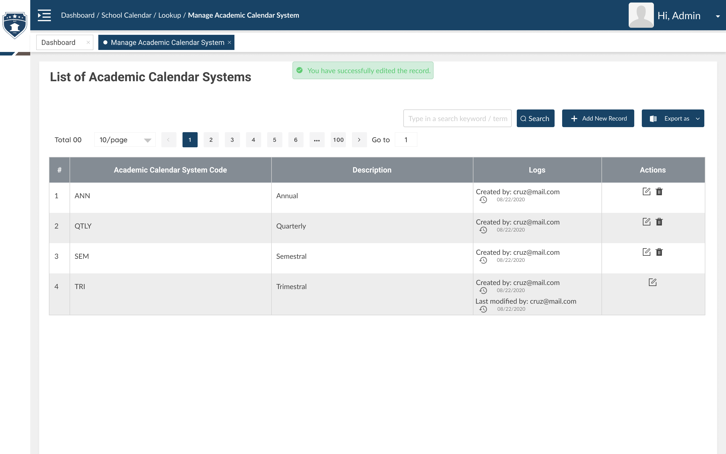Image resolution: width=726 pixels, height=454 pixels.
Task: Delete the QTLY calendar record
Action: coord(659,222)
